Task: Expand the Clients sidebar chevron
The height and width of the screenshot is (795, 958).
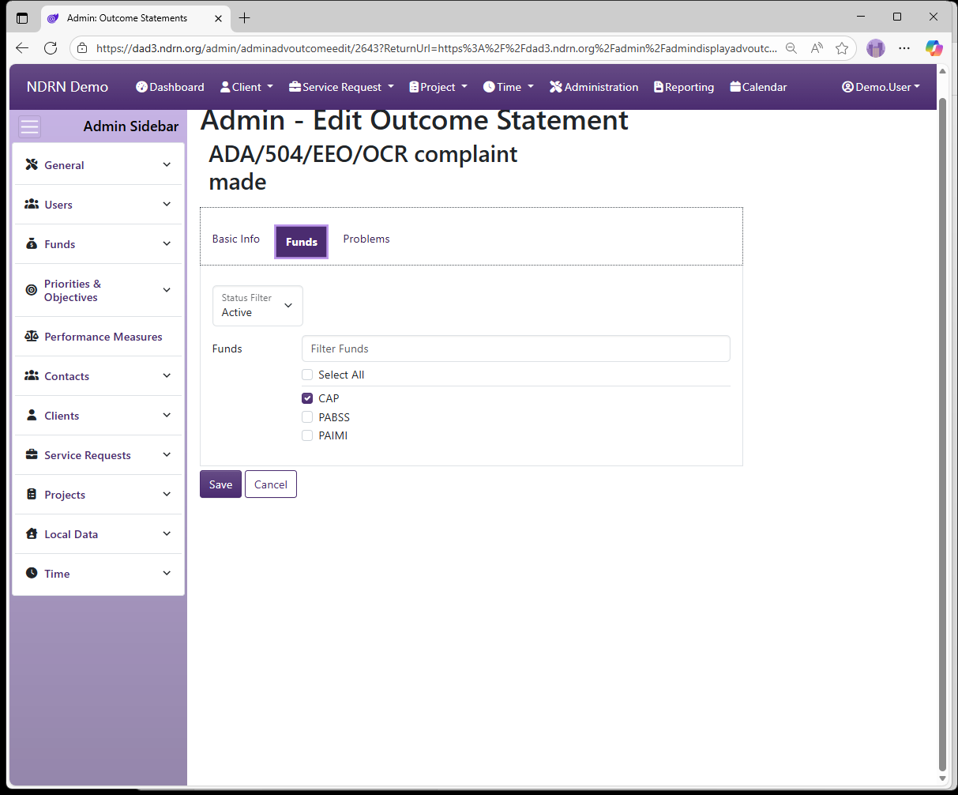Action: (x=167, y=415)
